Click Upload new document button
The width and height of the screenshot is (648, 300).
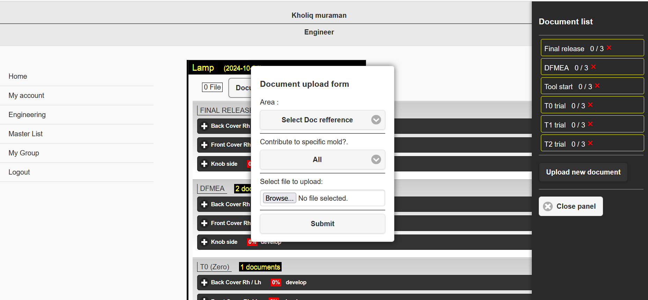tap(583, 172)
